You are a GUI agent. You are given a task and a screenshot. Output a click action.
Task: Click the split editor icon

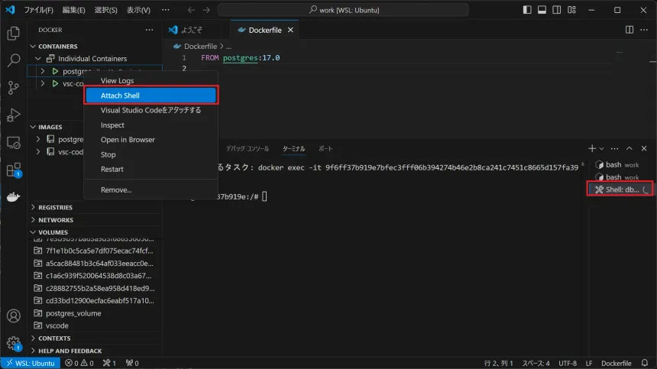629,30
